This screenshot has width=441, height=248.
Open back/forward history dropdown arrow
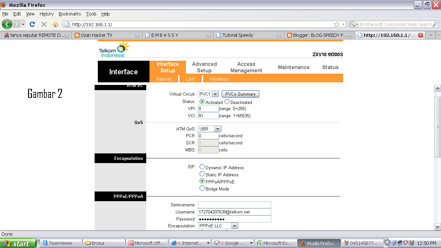(x=23, y=25)
